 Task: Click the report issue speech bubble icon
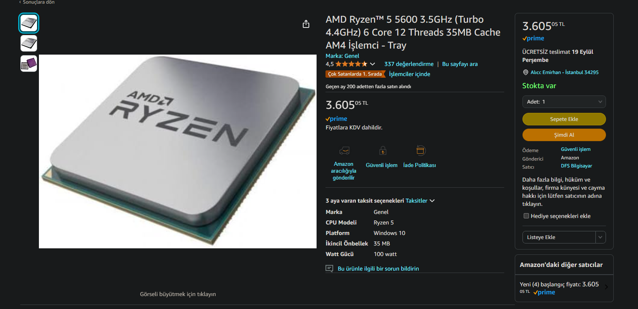[x=330, y=269]
